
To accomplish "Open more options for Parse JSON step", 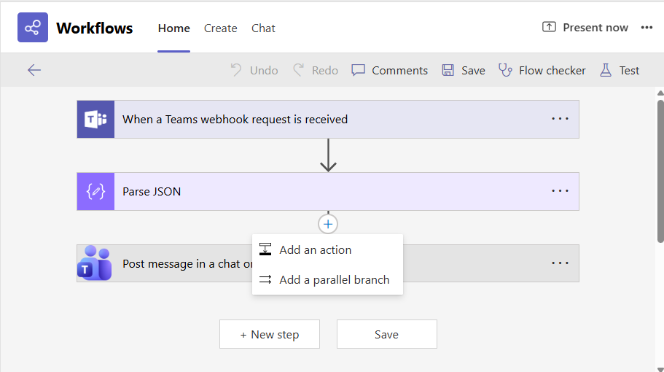I will pos(560,191).
